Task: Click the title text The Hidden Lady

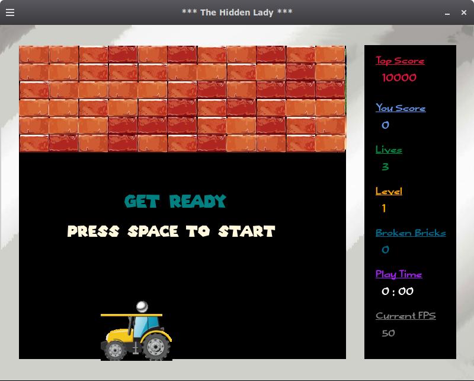Action: coord(236,12)
